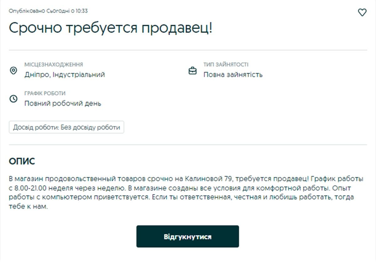Viewport: 376px width, 263px height.
Task: Click the Повний робочий день text
Action: (x=62, y=103)
